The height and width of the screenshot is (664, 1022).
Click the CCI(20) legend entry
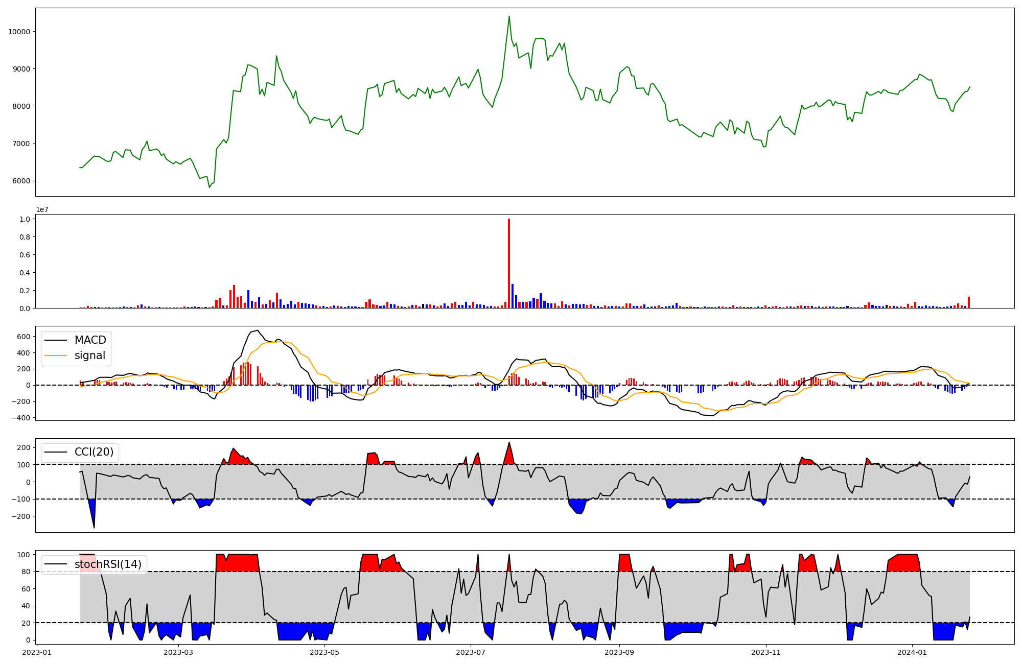pyautogui.click(x=94, y=452)
